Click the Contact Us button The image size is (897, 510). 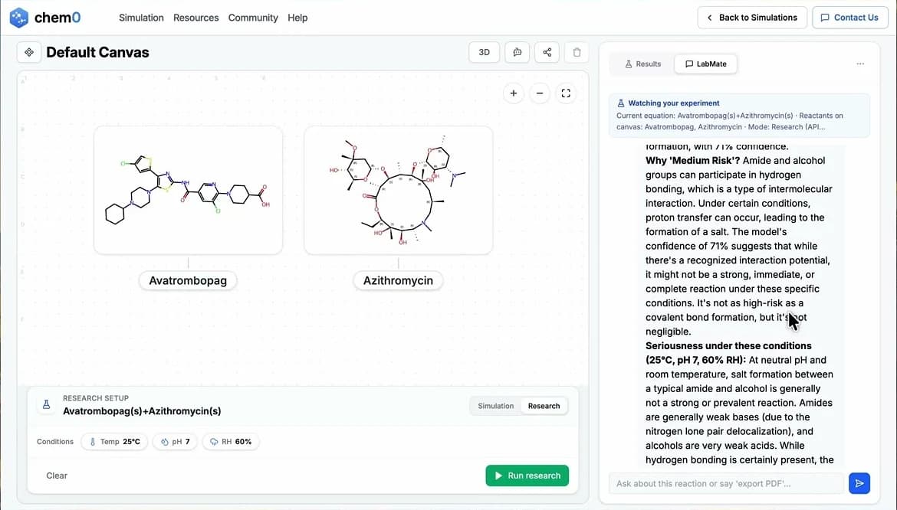tap(849, 18)
